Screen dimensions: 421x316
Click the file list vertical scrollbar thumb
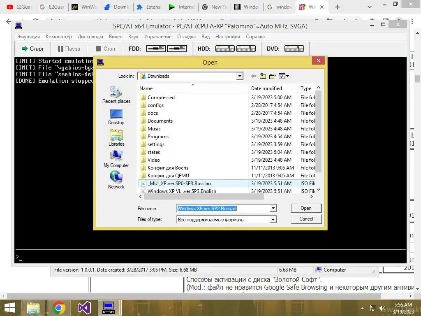click(319, 131)
